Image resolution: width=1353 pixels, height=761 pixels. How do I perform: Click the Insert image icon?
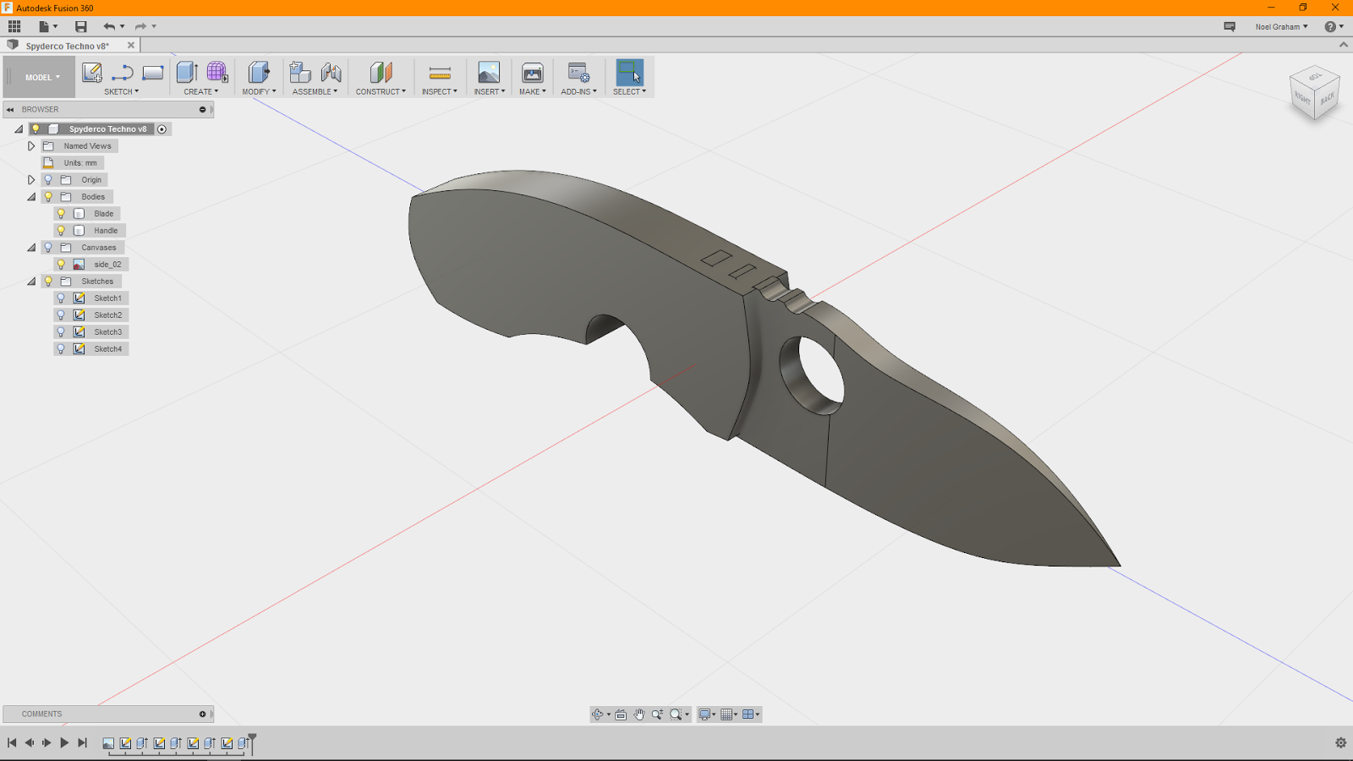(x=489, y=72)
